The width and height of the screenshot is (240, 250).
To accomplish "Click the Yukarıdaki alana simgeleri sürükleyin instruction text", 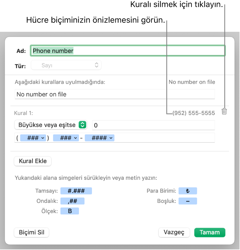I will [86, 178].
